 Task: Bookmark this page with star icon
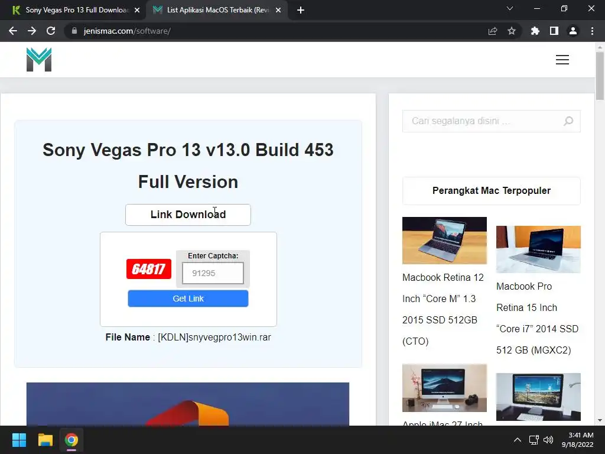click(x=512, y=31)
